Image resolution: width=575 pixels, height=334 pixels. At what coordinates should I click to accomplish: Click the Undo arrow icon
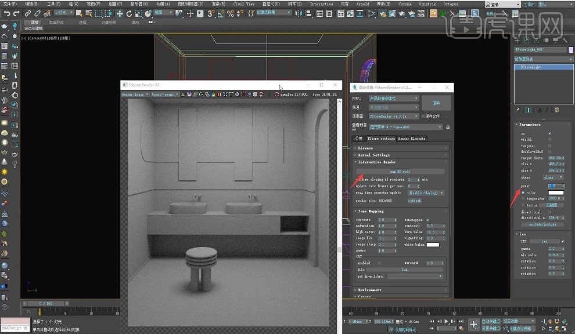pos(6,13)
